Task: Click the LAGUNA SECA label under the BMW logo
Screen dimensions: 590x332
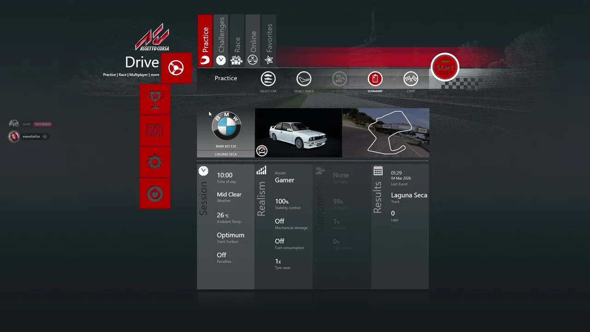Action: pos(226,154)
